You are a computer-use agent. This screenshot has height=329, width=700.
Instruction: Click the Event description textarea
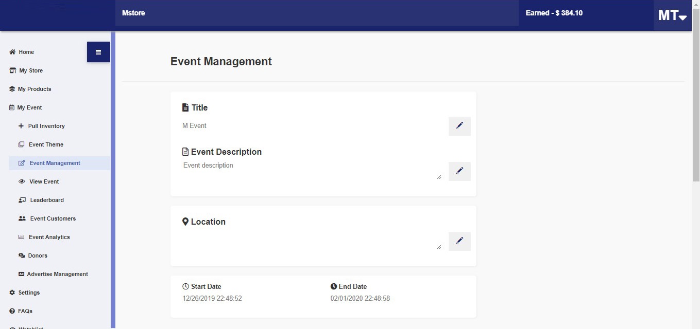(x=312, y=170)
